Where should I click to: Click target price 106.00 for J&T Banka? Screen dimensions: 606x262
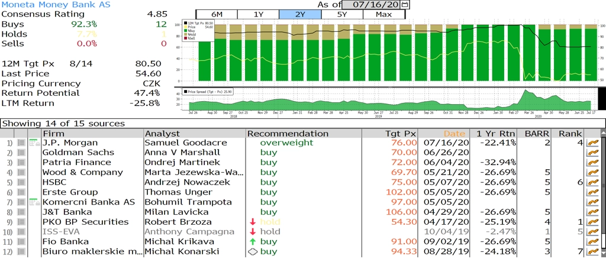tap(402, 212)
